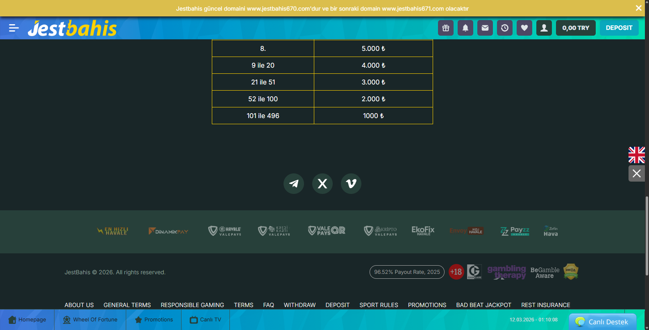This screenshot has width=649, height=330.
Task: Dismiss the yellow domain announcement banner
Action: [638, 8]
